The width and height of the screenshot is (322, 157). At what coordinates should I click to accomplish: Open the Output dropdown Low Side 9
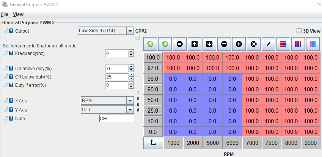click(105, 31)
